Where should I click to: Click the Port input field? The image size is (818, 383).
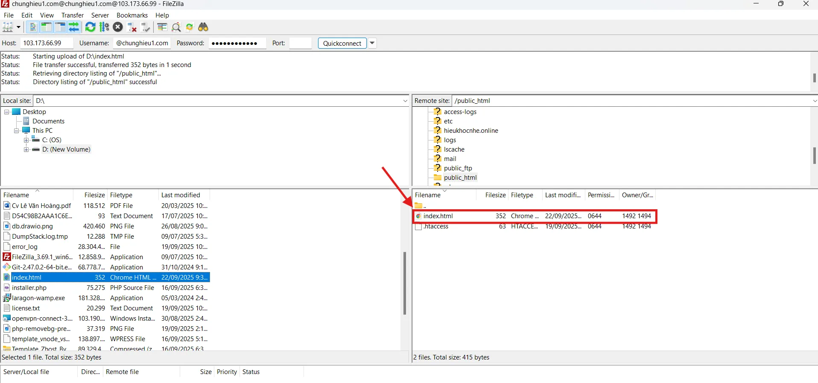(300, 43)
